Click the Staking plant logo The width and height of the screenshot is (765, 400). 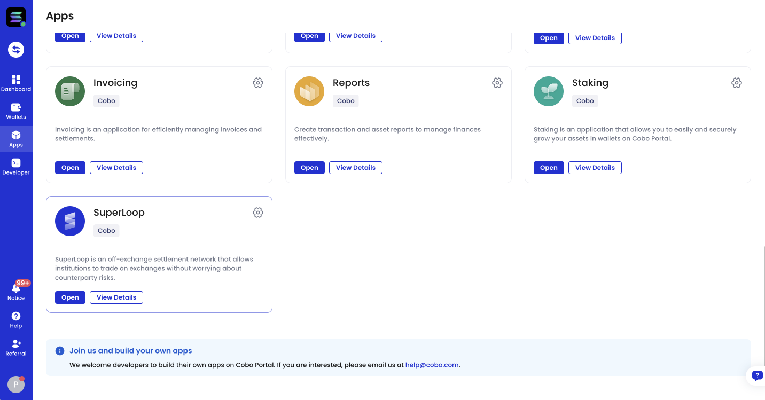(x=549, y=91)
